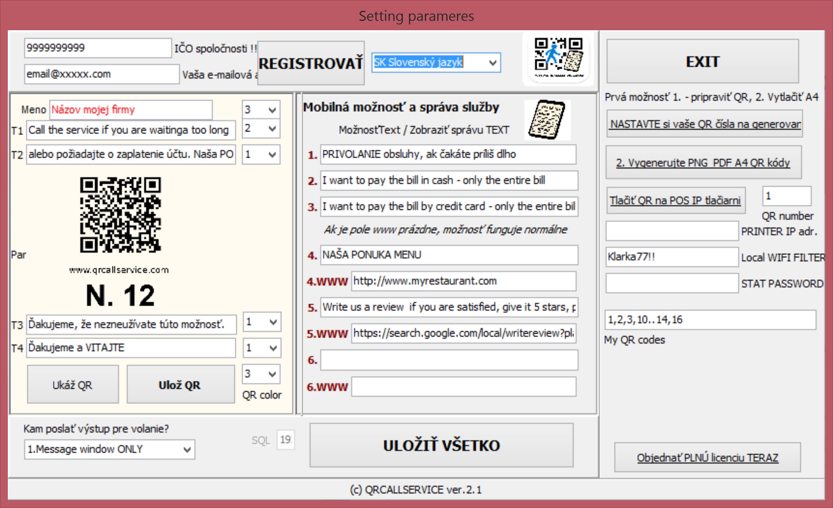Click the N. 12 table number text
Viewport: 833px width, 508px height.
pos(120,296)
